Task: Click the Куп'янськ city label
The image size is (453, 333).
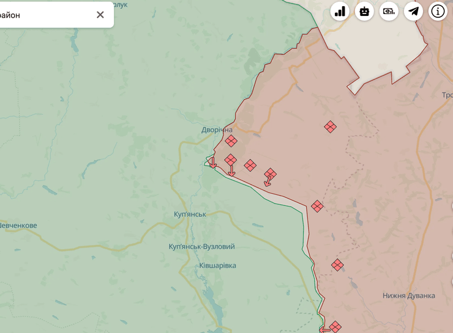Action: (190, 214)
